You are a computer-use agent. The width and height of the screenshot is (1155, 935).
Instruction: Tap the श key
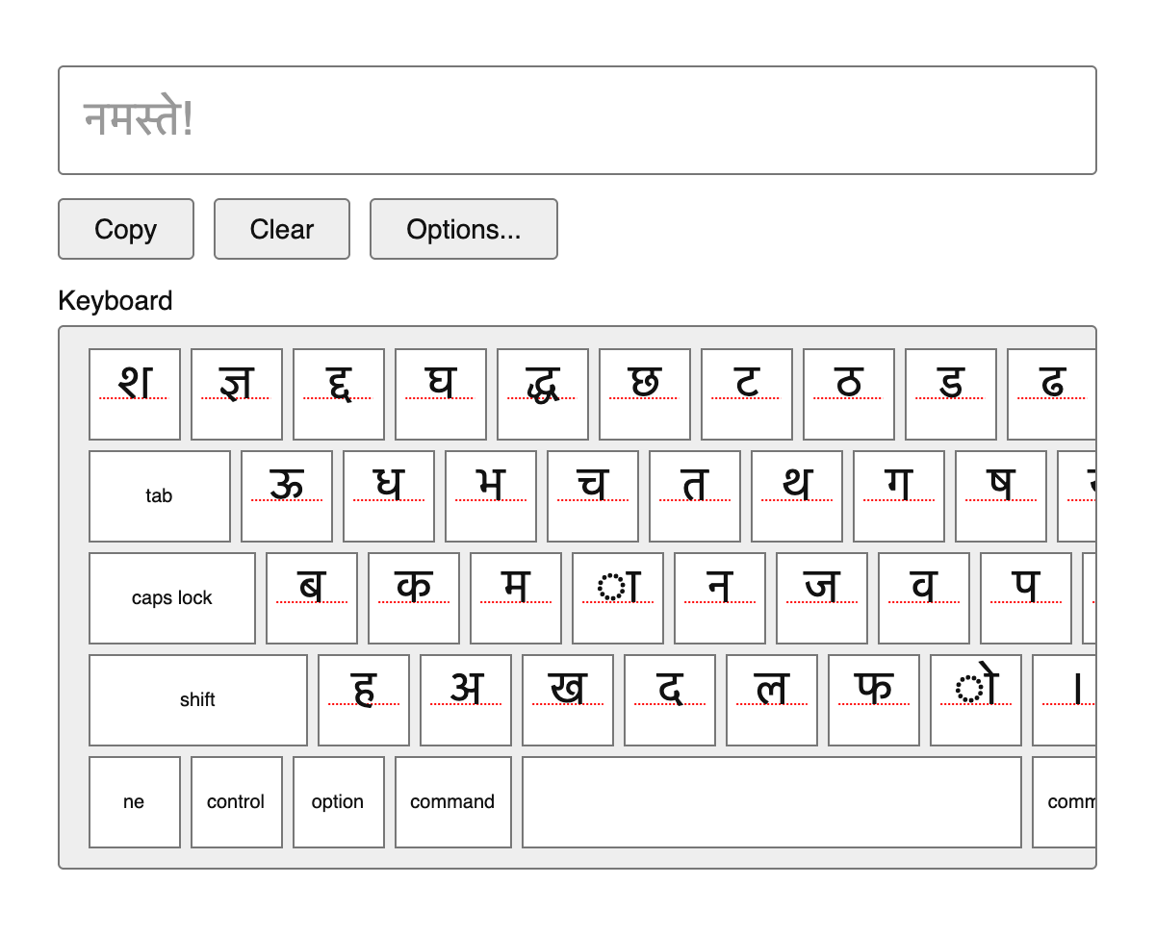135,394
